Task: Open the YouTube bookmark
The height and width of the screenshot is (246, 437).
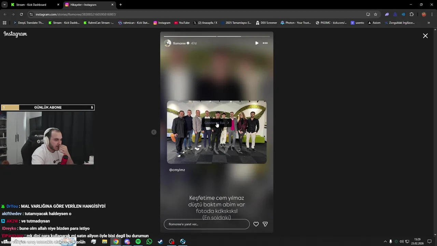Action: point(182,23)
